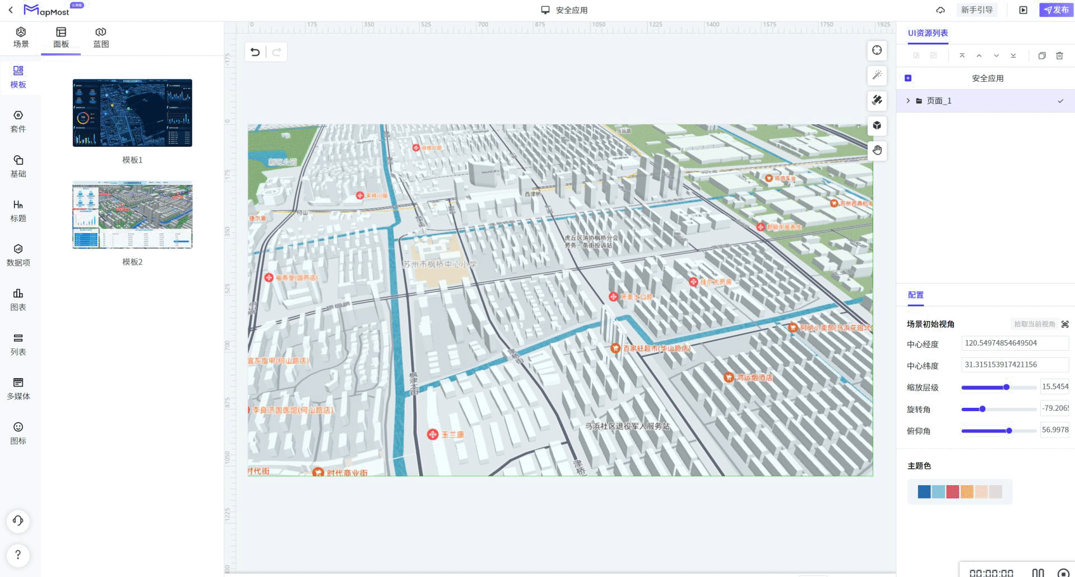Open the 标题 heading category
1075x577 pixels.
click(x=18, y=211)
